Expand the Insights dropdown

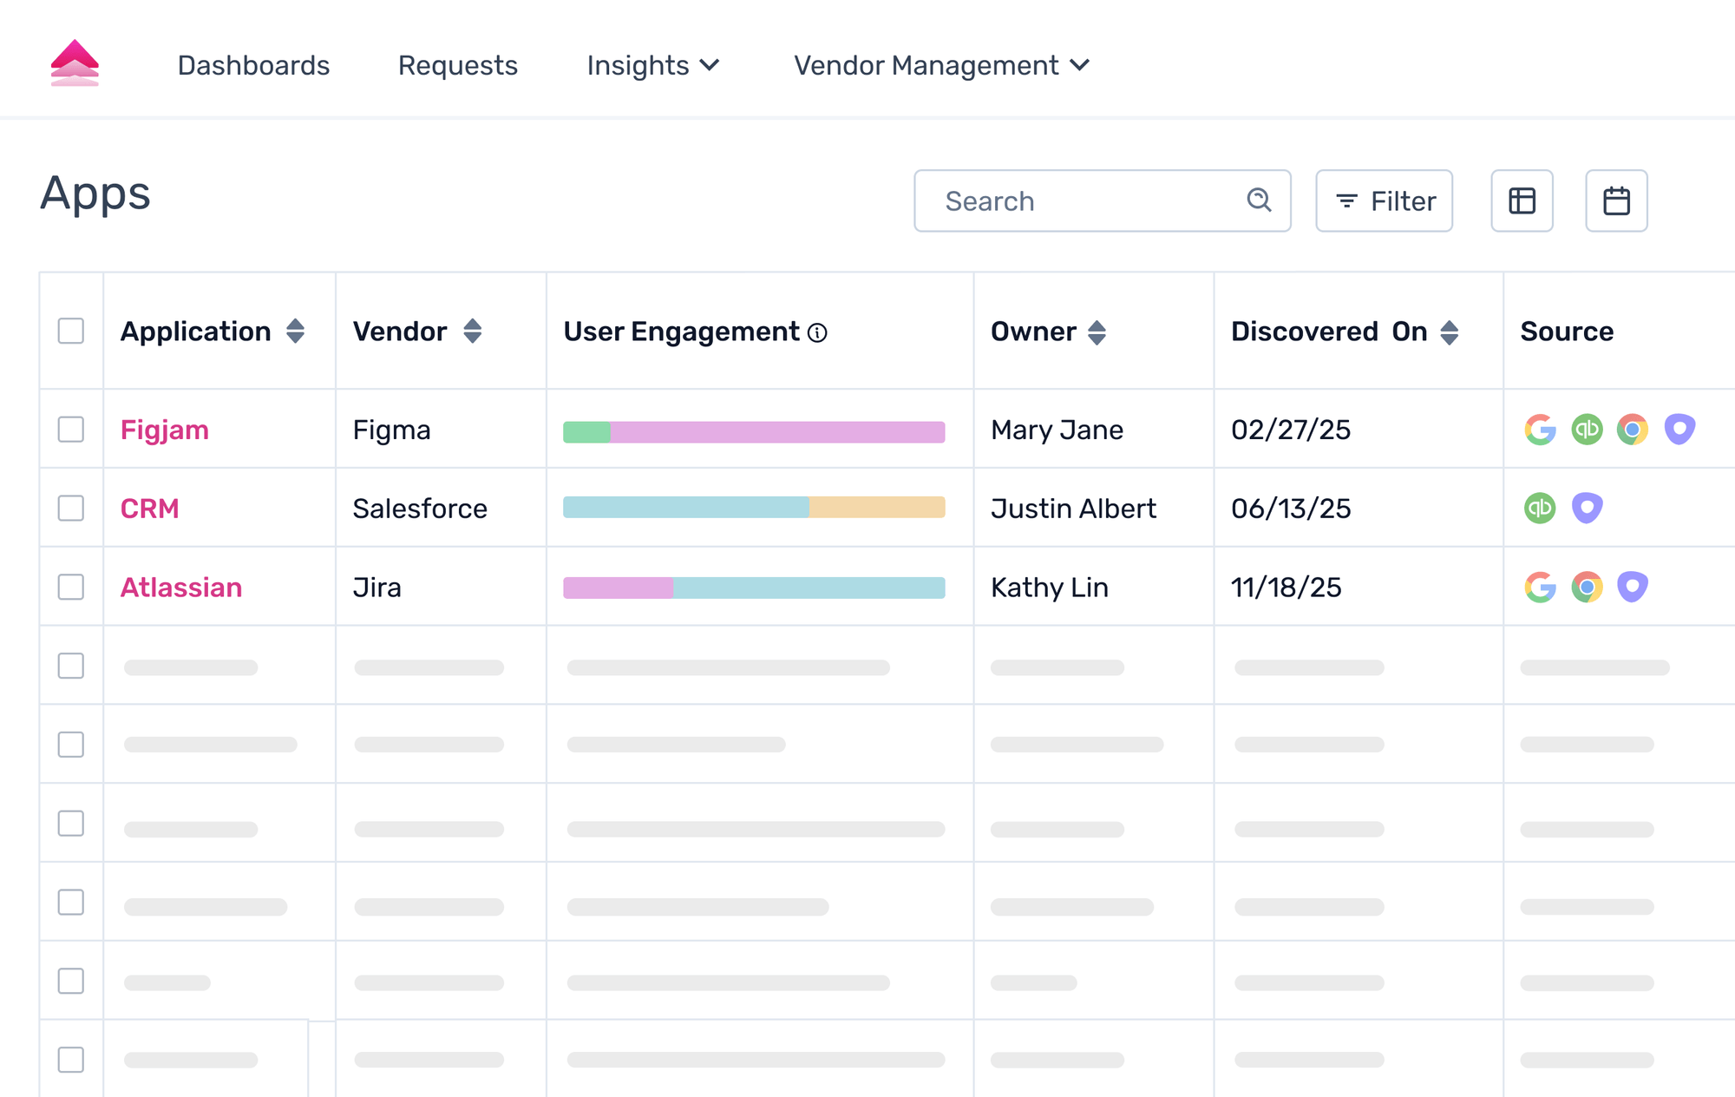[x=653, y=65]
